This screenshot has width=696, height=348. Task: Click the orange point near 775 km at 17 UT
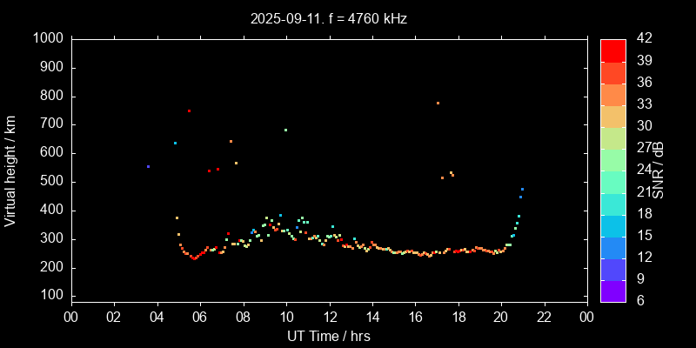click(438, 103)
